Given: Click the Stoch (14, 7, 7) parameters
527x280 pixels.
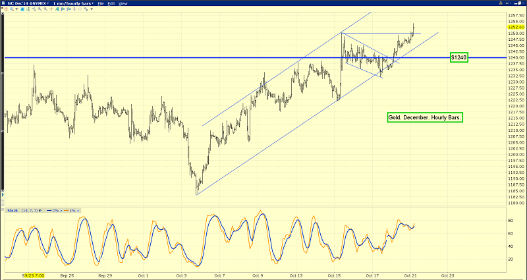Looking at the screenshot, I should [30, 211].
